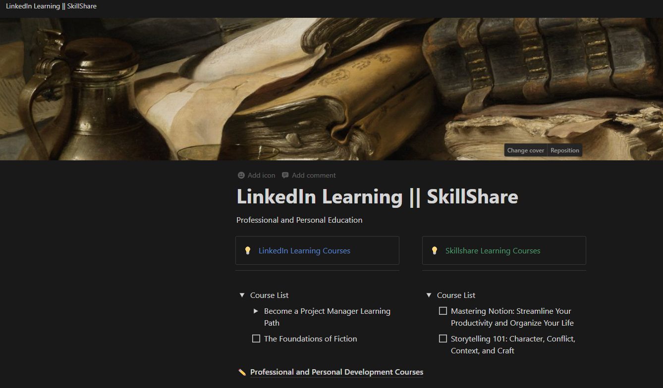663x388 pixels.
Task: Click the Add comment label text
Action: click(x=314, y=175)
